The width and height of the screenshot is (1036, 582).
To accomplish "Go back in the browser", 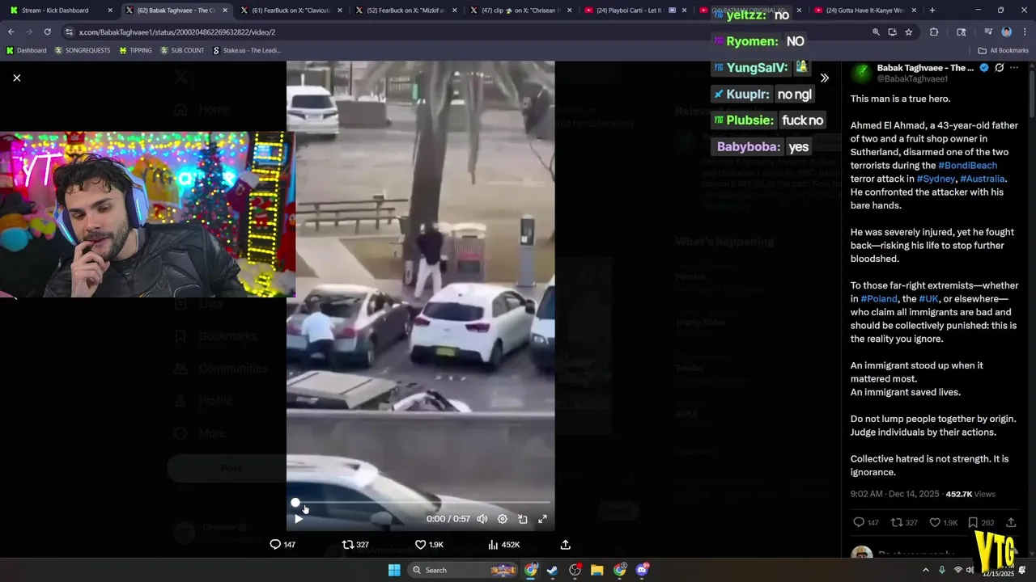I will tap(11, 32).
